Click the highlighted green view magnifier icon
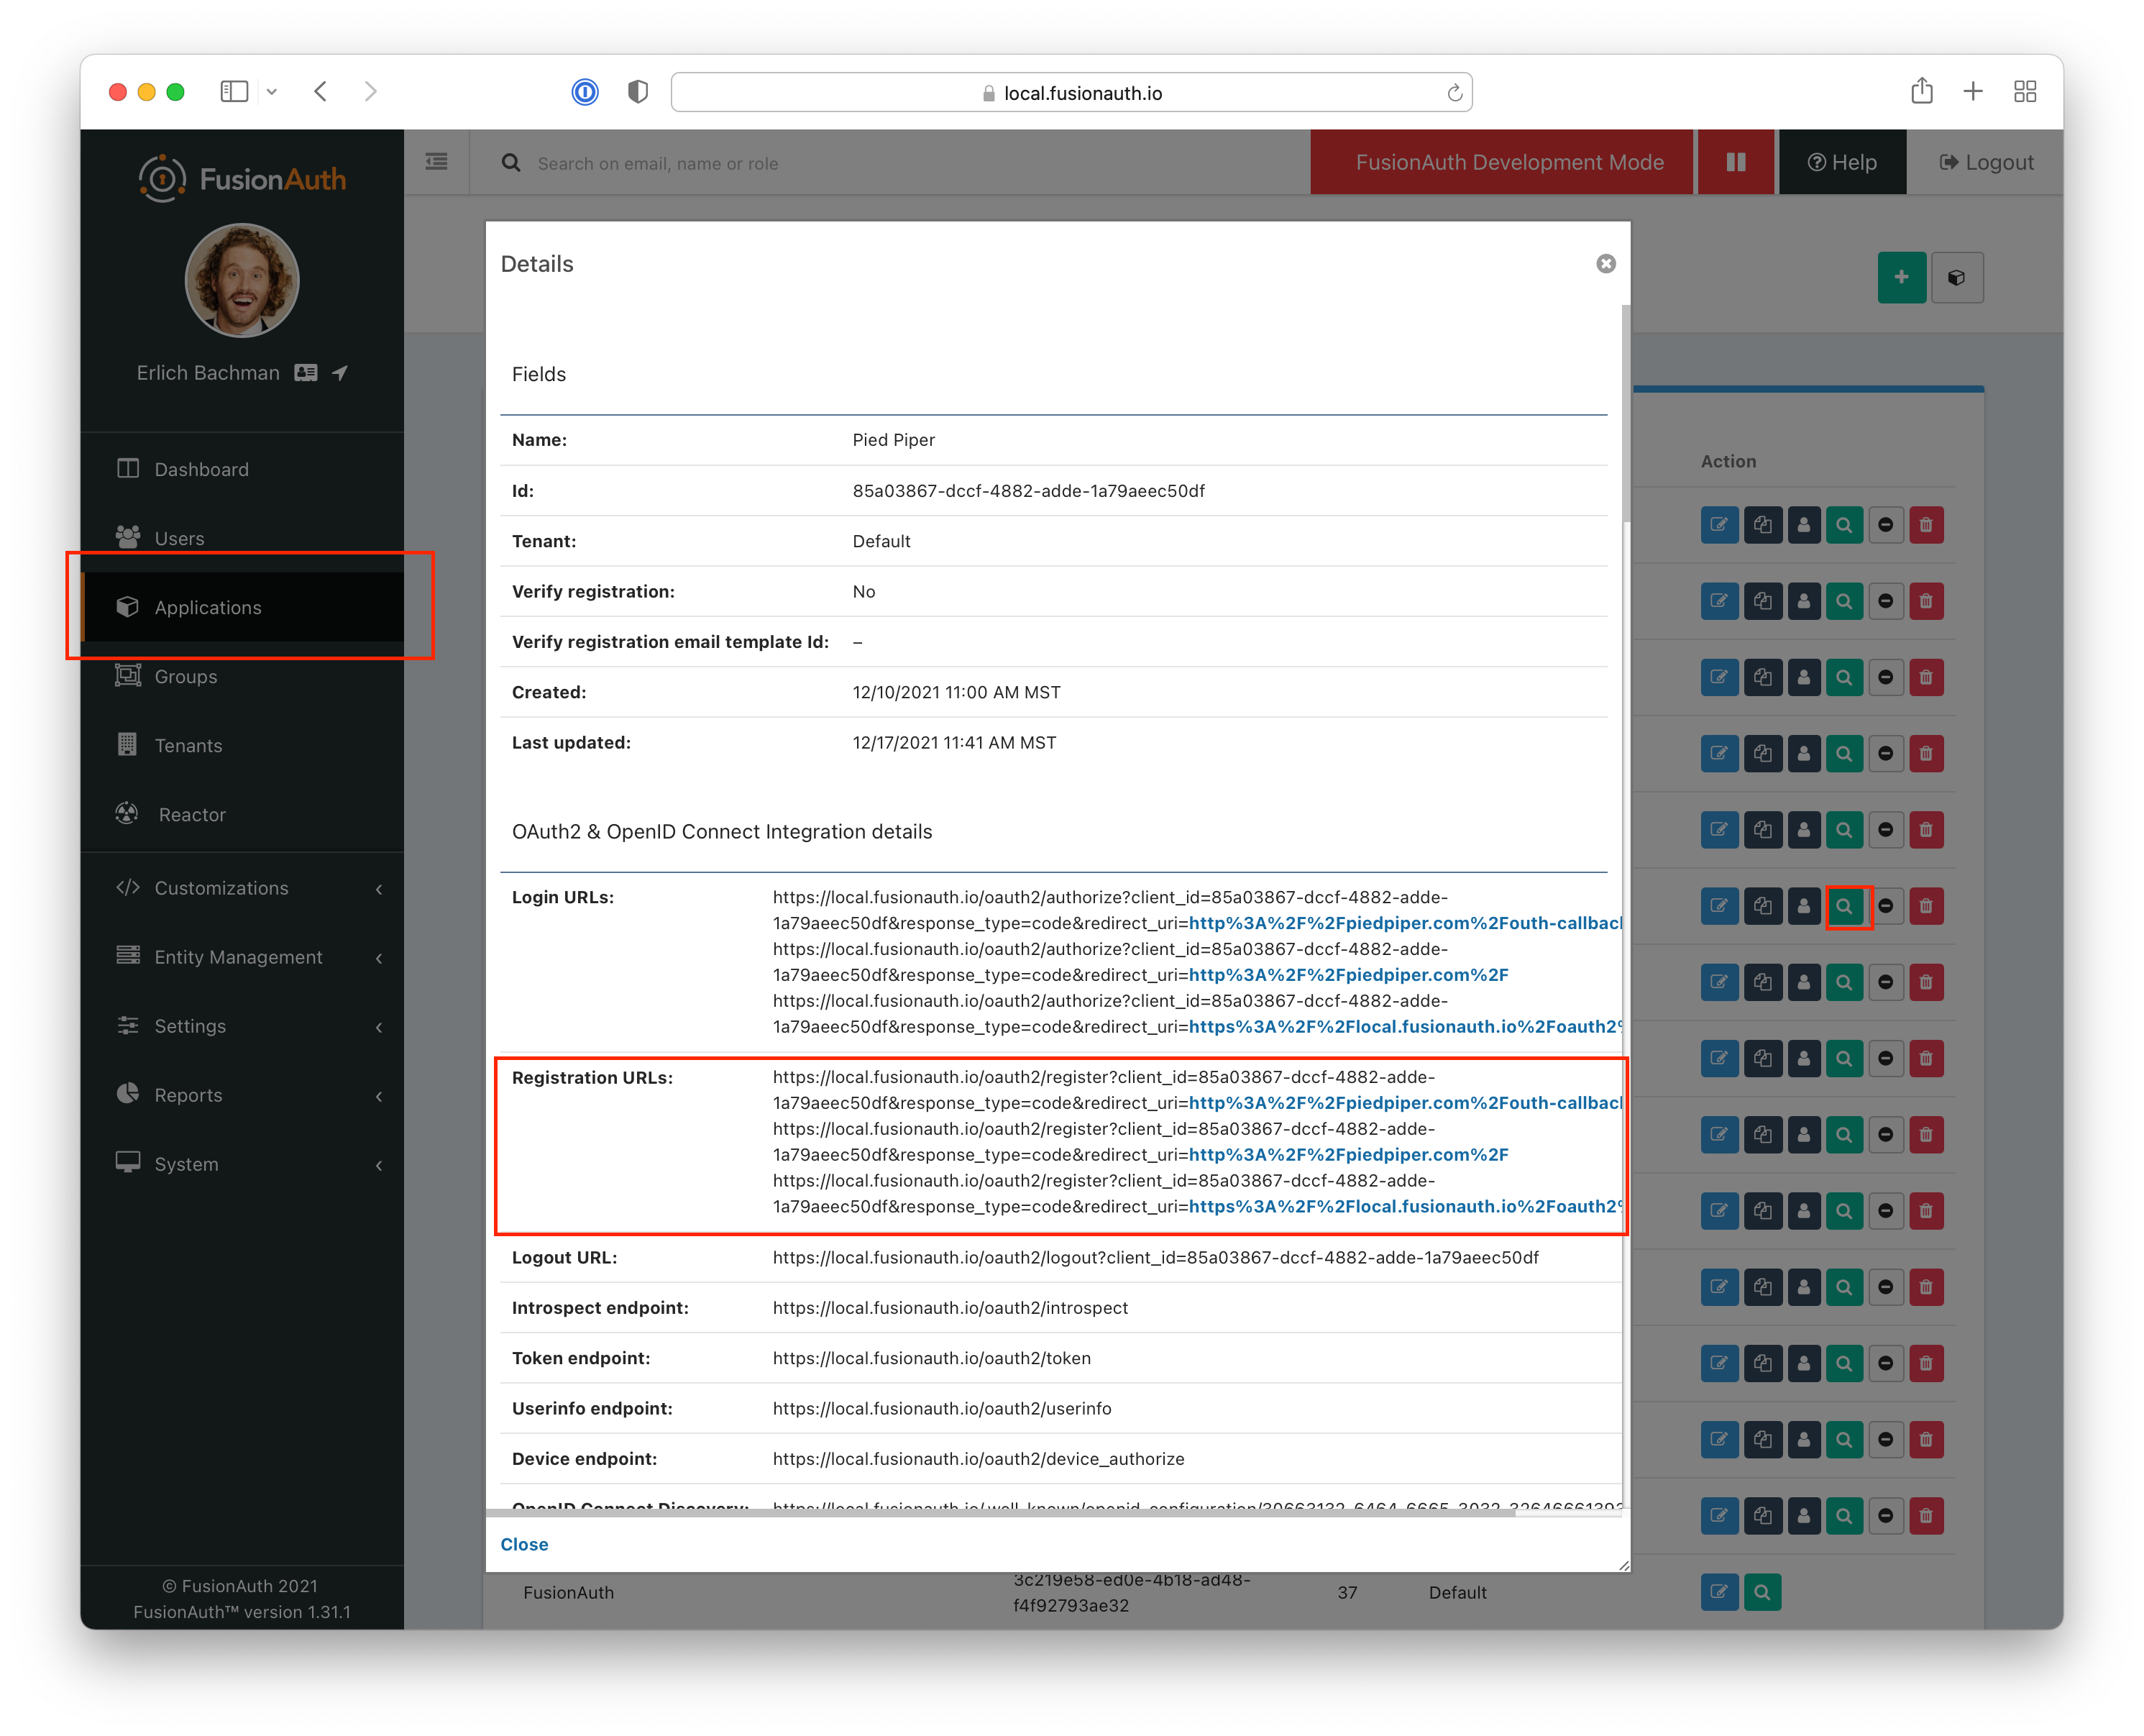Image resolution: width=2144 pixels, height=1736 pixels. pos(1844,906)
